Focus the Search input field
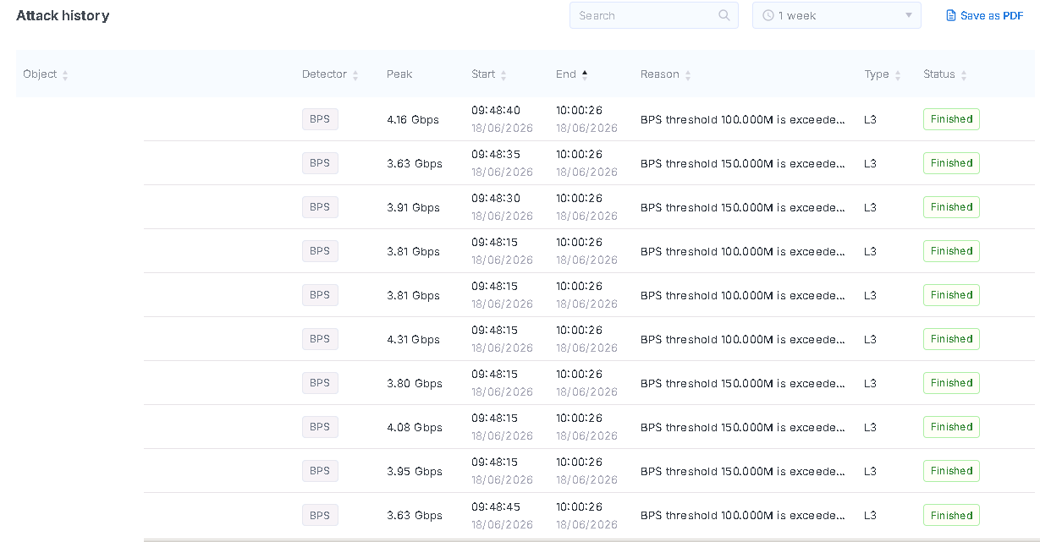Image resolution: width=1040 pixels, height=542 pixels. pyautogui.click(x=654, y=15)
